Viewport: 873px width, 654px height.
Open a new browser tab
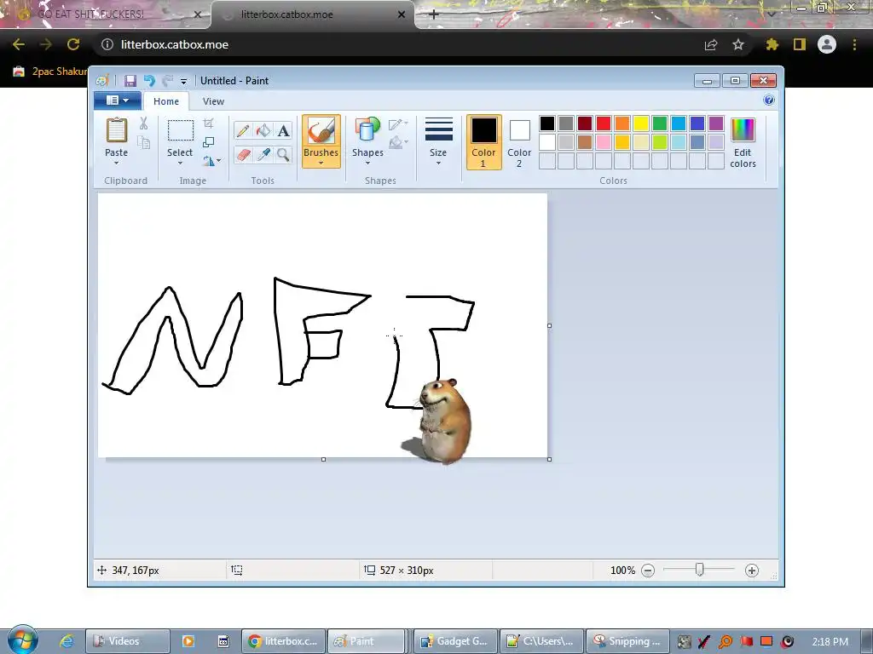434,14
